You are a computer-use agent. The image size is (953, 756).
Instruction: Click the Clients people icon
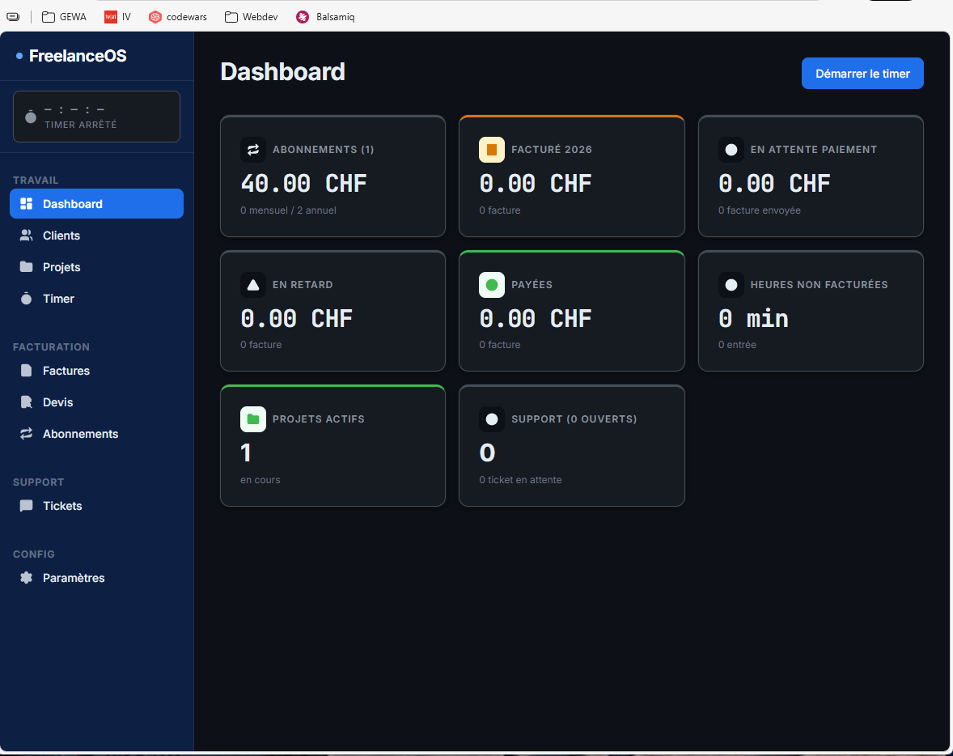(25, 236)
